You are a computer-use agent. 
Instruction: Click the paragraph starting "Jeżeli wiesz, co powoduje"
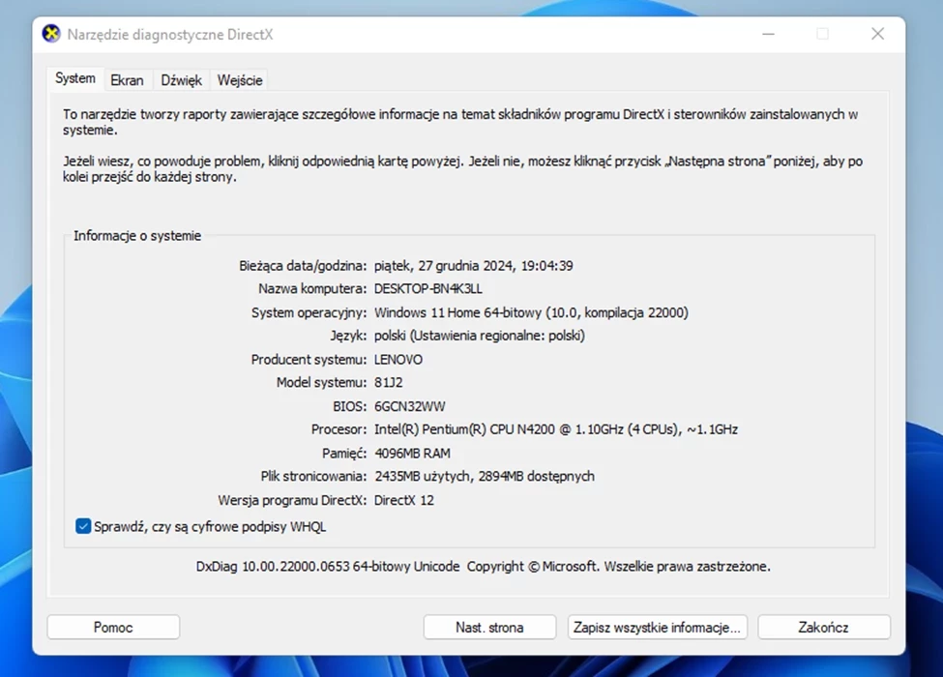coord(462,169)
